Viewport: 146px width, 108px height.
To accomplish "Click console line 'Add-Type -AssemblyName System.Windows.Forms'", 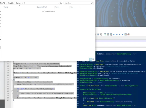I will (x=116, y=61).
